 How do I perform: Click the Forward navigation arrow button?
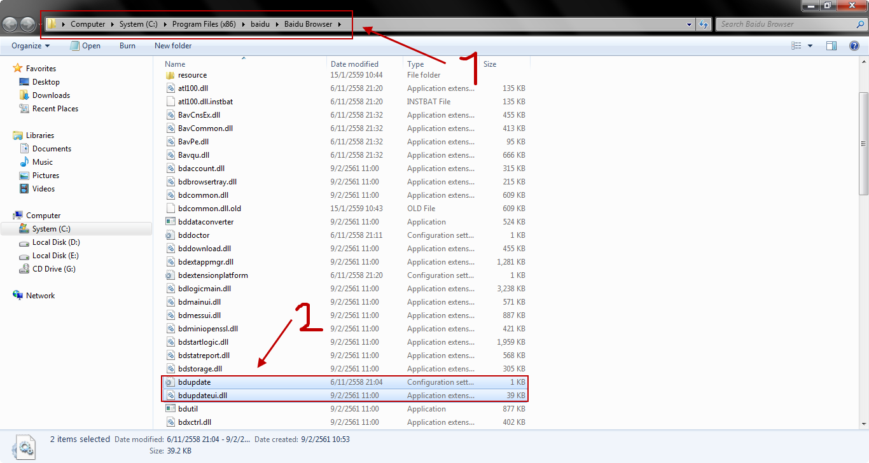click(28, 24)
